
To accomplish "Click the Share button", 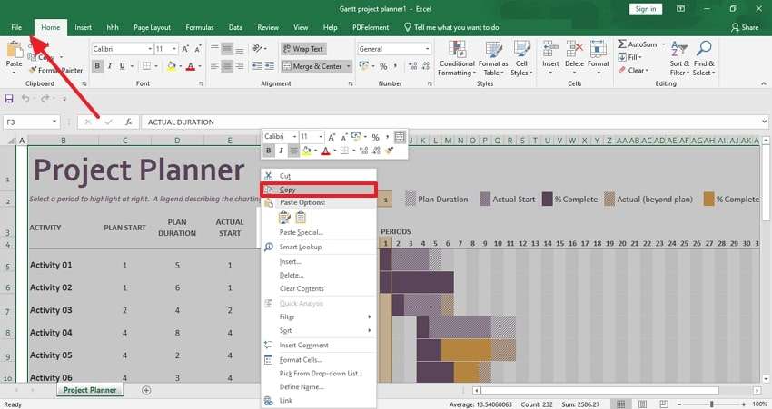I will (x=745, y=27).
